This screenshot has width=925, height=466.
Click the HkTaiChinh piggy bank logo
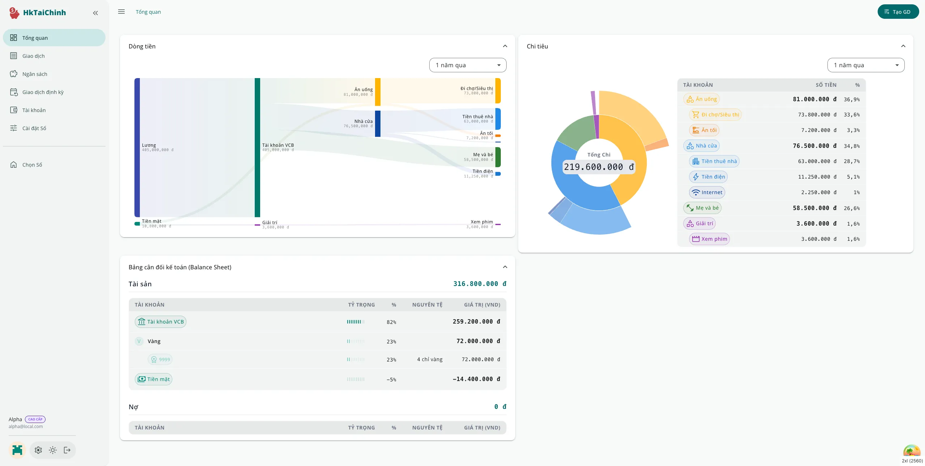14,13
